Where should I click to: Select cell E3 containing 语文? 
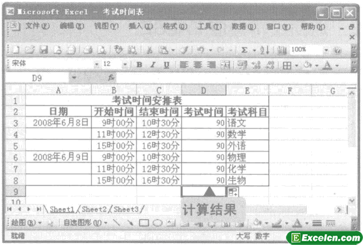click(247, 122)
